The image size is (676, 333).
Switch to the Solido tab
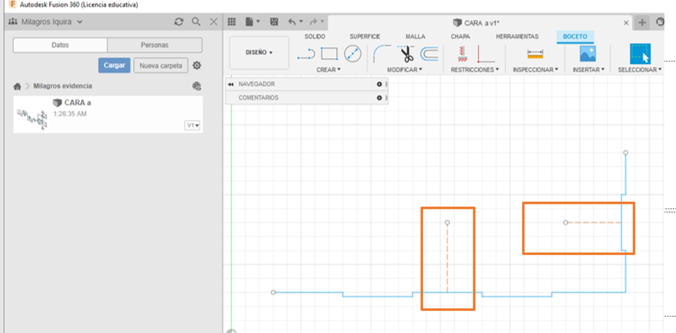(x=314, y=36)
